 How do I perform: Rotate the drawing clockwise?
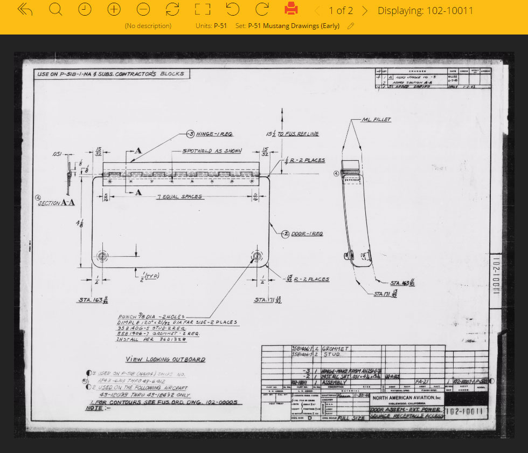coord(261,10)
